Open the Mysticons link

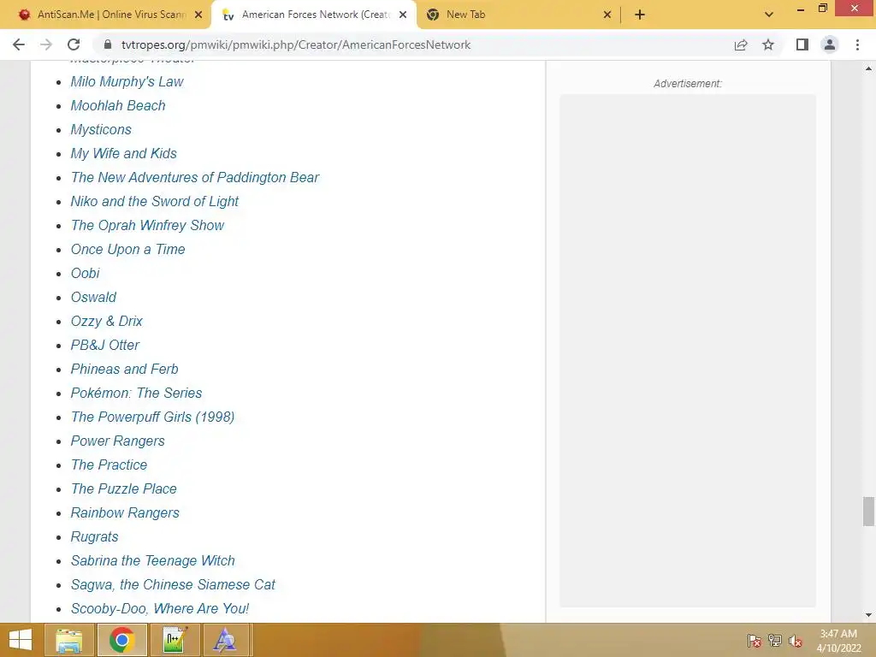pyautogui.click(x=101, y=130)
